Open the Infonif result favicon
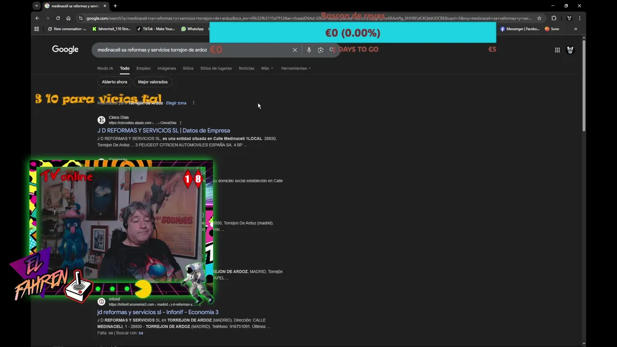Screen dimensions: 617x347 pyautogui.click(x=101, y=302)
